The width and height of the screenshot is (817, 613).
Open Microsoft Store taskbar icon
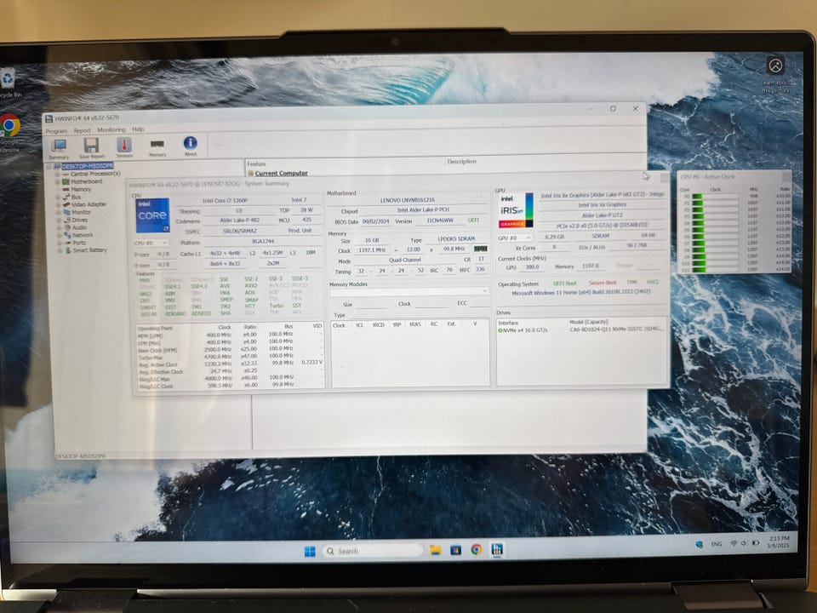click(455, 550)
